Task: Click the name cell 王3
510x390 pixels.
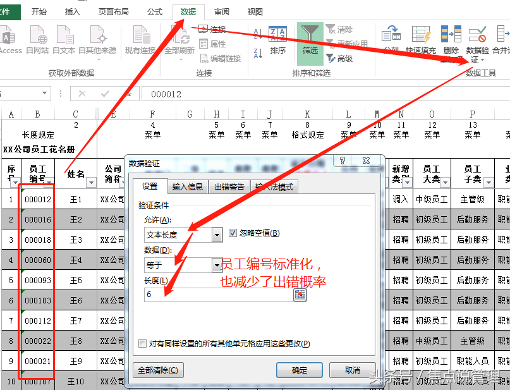Action: (76, 240)
